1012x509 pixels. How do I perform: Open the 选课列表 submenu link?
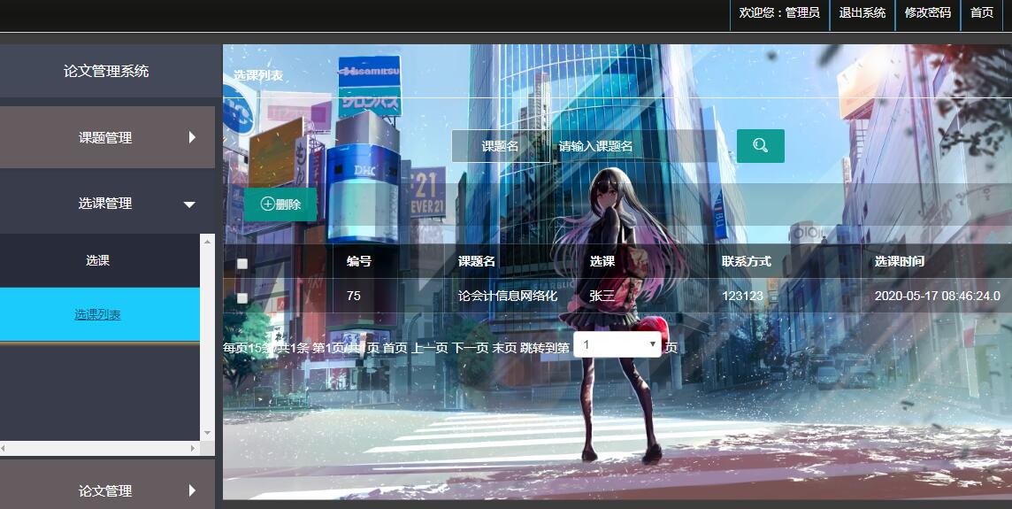[x=97, y=314]
